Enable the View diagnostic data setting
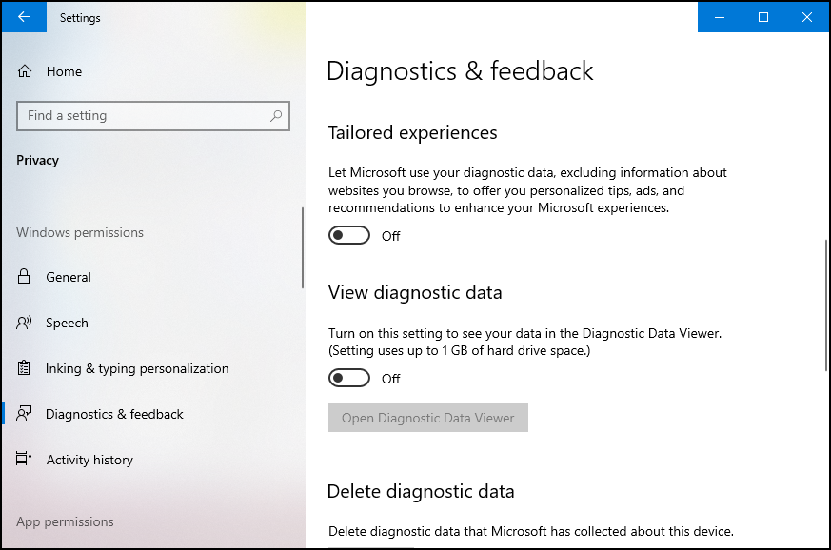This screenshot has height=550, width=831. point(348,378)
